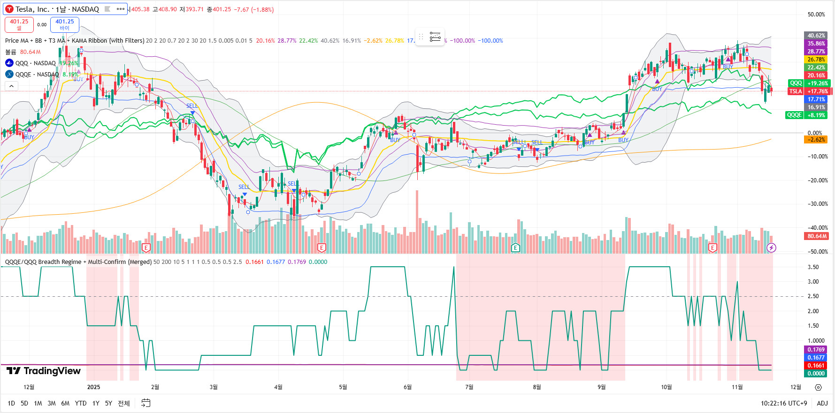Click the SELL signal arrow in early March

(x=192, y=113)
